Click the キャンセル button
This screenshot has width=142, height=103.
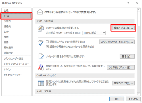[133, 99]
